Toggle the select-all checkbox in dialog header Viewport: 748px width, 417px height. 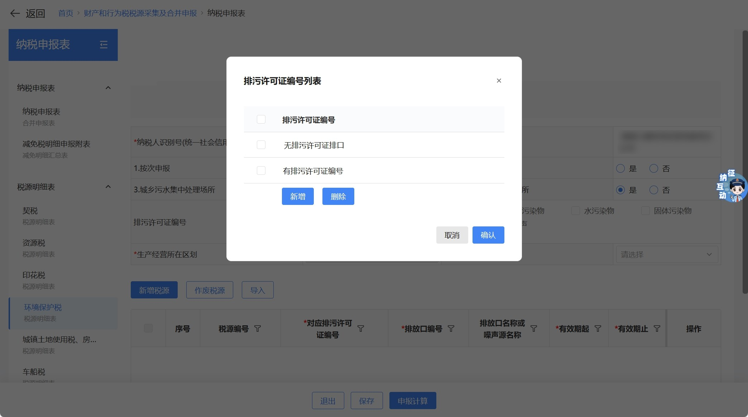pyautogui.click(x=261, y=119)
